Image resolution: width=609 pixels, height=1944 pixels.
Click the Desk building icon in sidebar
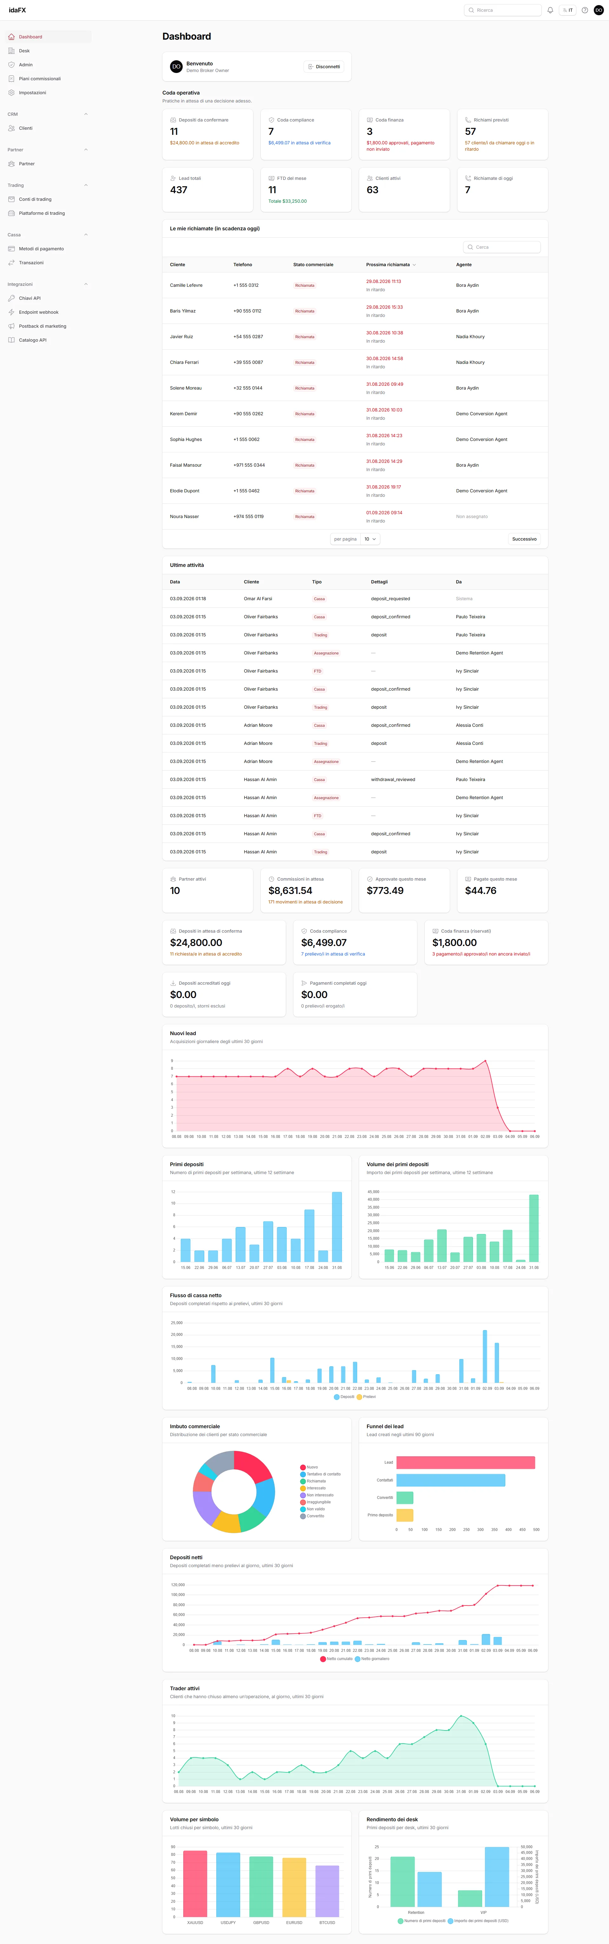point(11,50)
